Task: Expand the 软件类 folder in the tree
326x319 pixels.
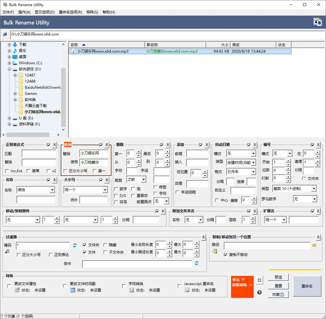Action: tap(15, 99)
